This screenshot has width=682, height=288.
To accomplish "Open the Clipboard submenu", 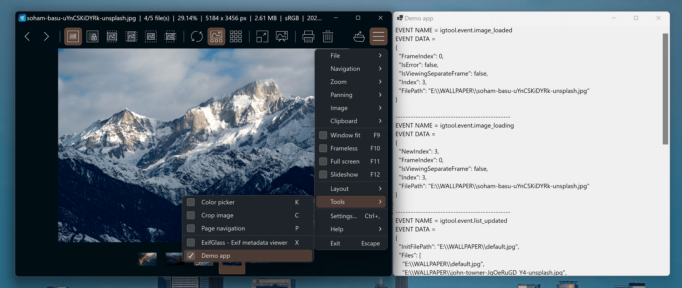I will (351, 121).
